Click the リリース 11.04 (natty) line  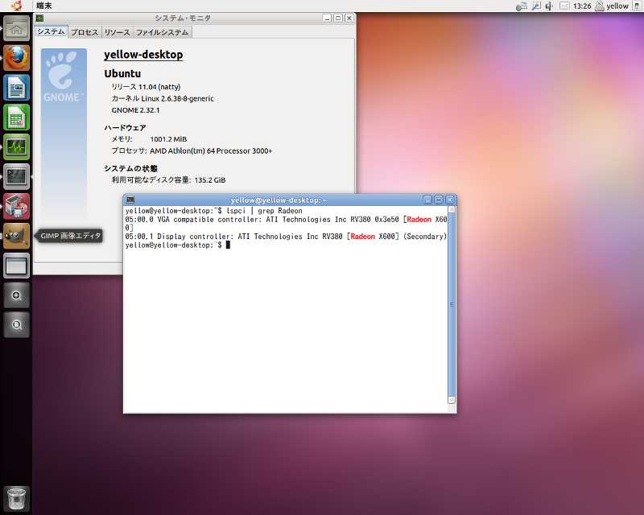tap(146, 87)
